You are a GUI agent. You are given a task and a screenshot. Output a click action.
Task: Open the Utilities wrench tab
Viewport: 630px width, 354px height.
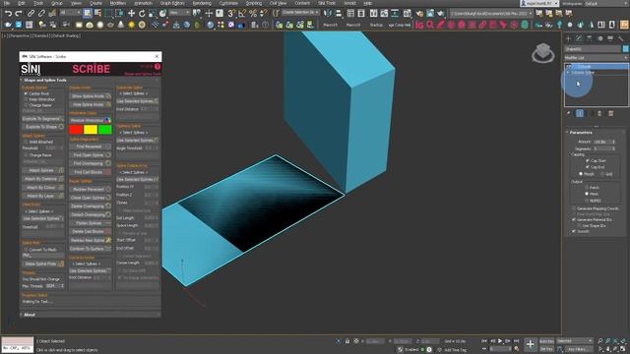point(621,38)
